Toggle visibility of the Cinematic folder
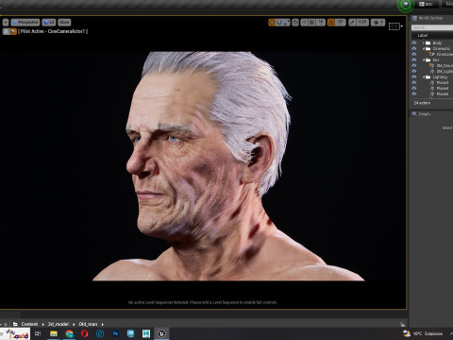 click(414, 48)
